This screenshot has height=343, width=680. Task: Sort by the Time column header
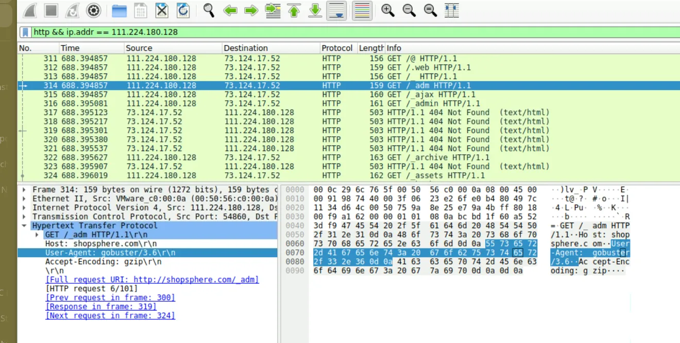(91, 48)
